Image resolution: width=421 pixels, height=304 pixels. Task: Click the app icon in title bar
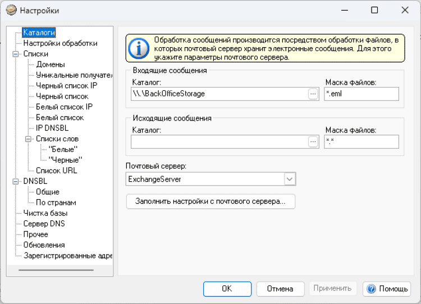(11, 10)
